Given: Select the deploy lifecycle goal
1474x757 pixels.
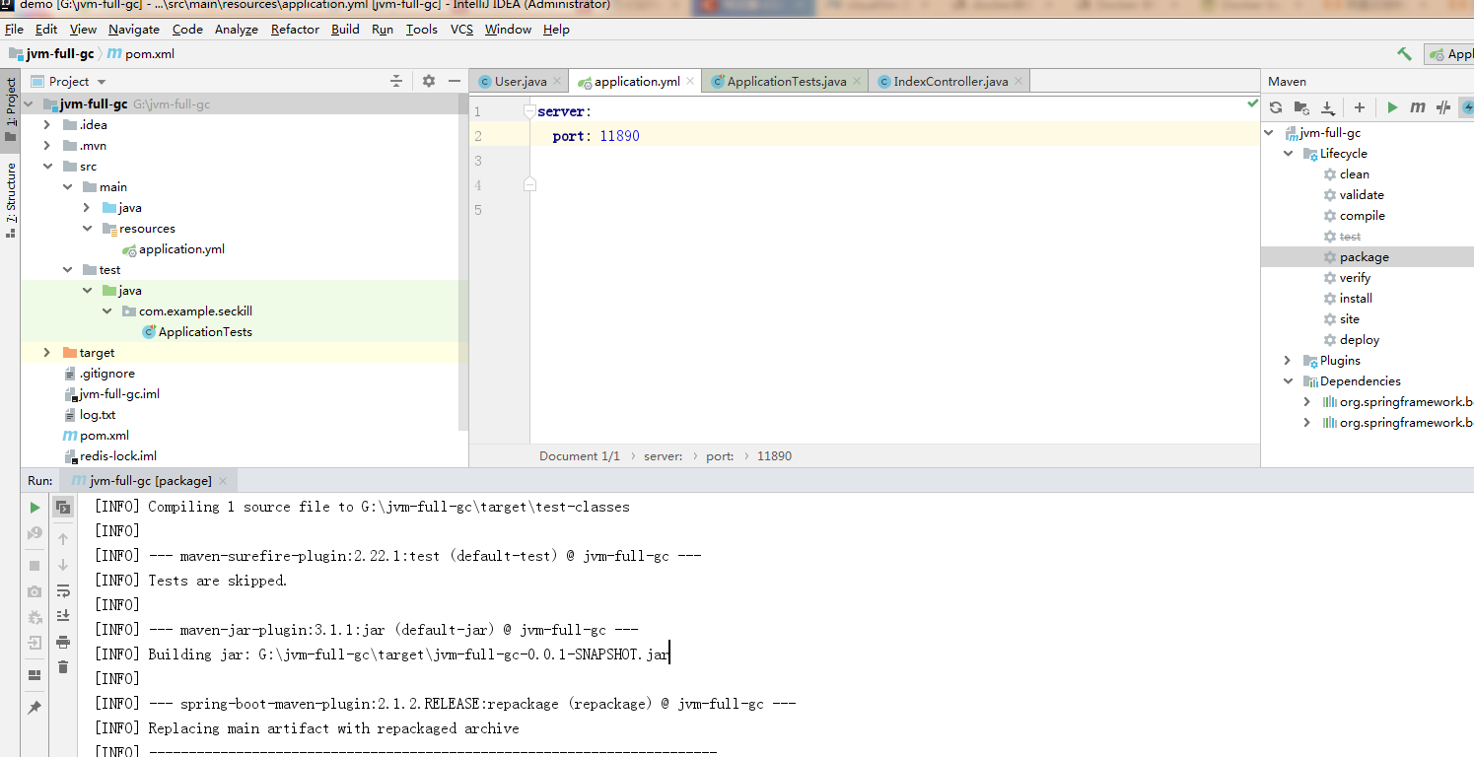Looking at the screenshot, I should point(1360,340).
